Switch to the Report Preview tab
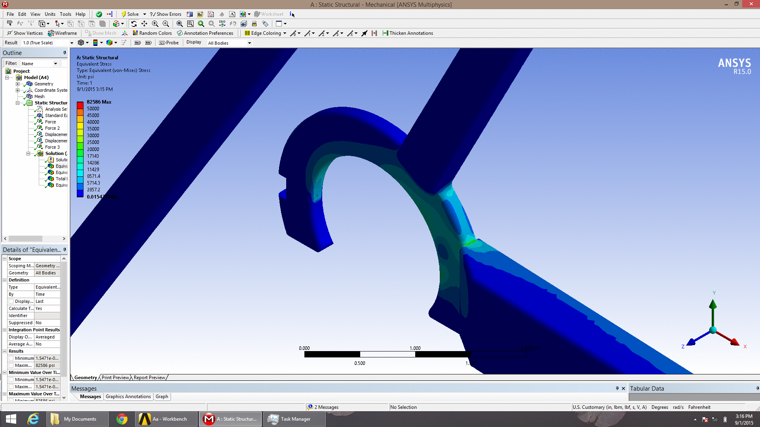The width and height of the screenshot is (760, 427). (x=149, y=378)
